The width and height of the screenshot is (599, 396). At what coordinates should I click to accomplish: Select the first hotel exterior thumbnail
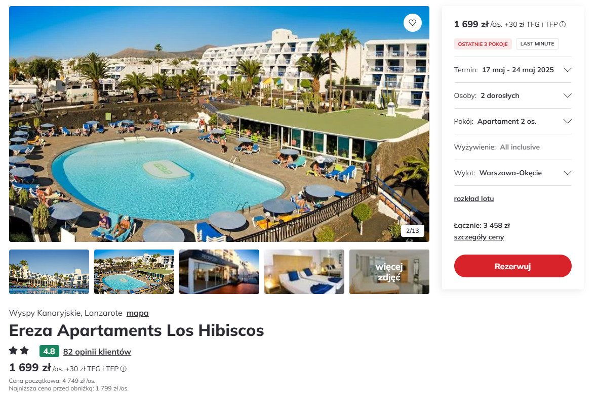click(49, 272)
